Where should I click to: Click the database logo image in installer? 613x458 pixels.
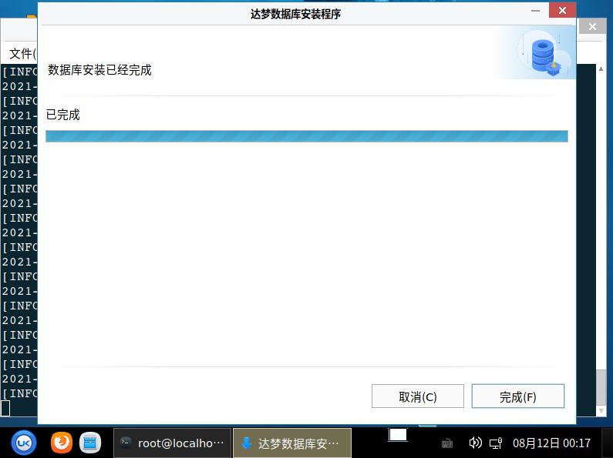545,55
